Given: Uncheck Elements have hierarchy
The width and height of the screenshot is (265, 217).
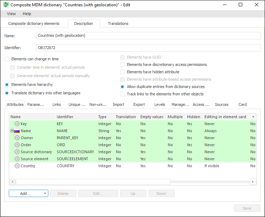Looking at the screenshot, I should pos(7,84).
